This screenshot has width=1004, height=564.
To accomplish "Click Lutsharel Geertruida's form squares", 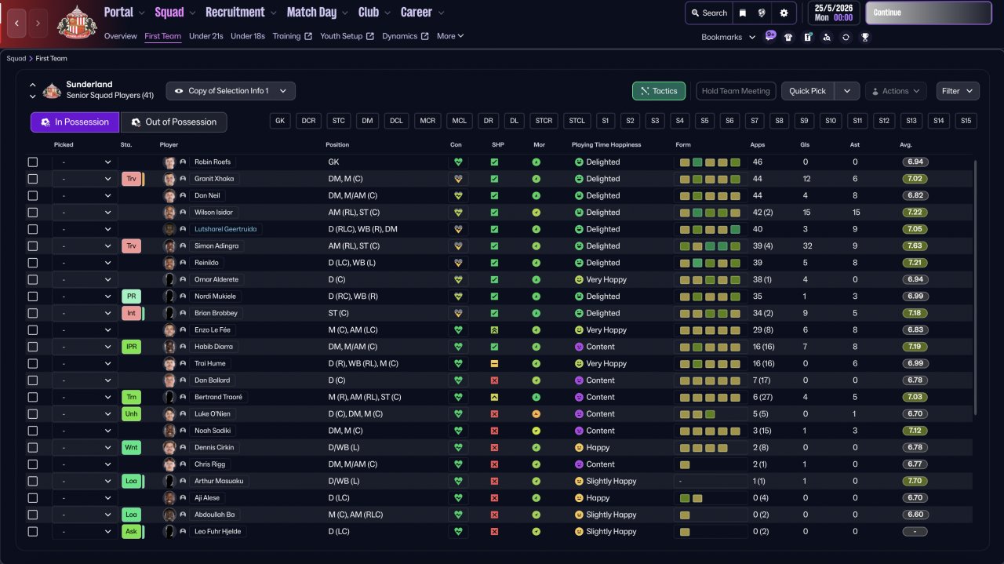I will click(x=710, y=229).
